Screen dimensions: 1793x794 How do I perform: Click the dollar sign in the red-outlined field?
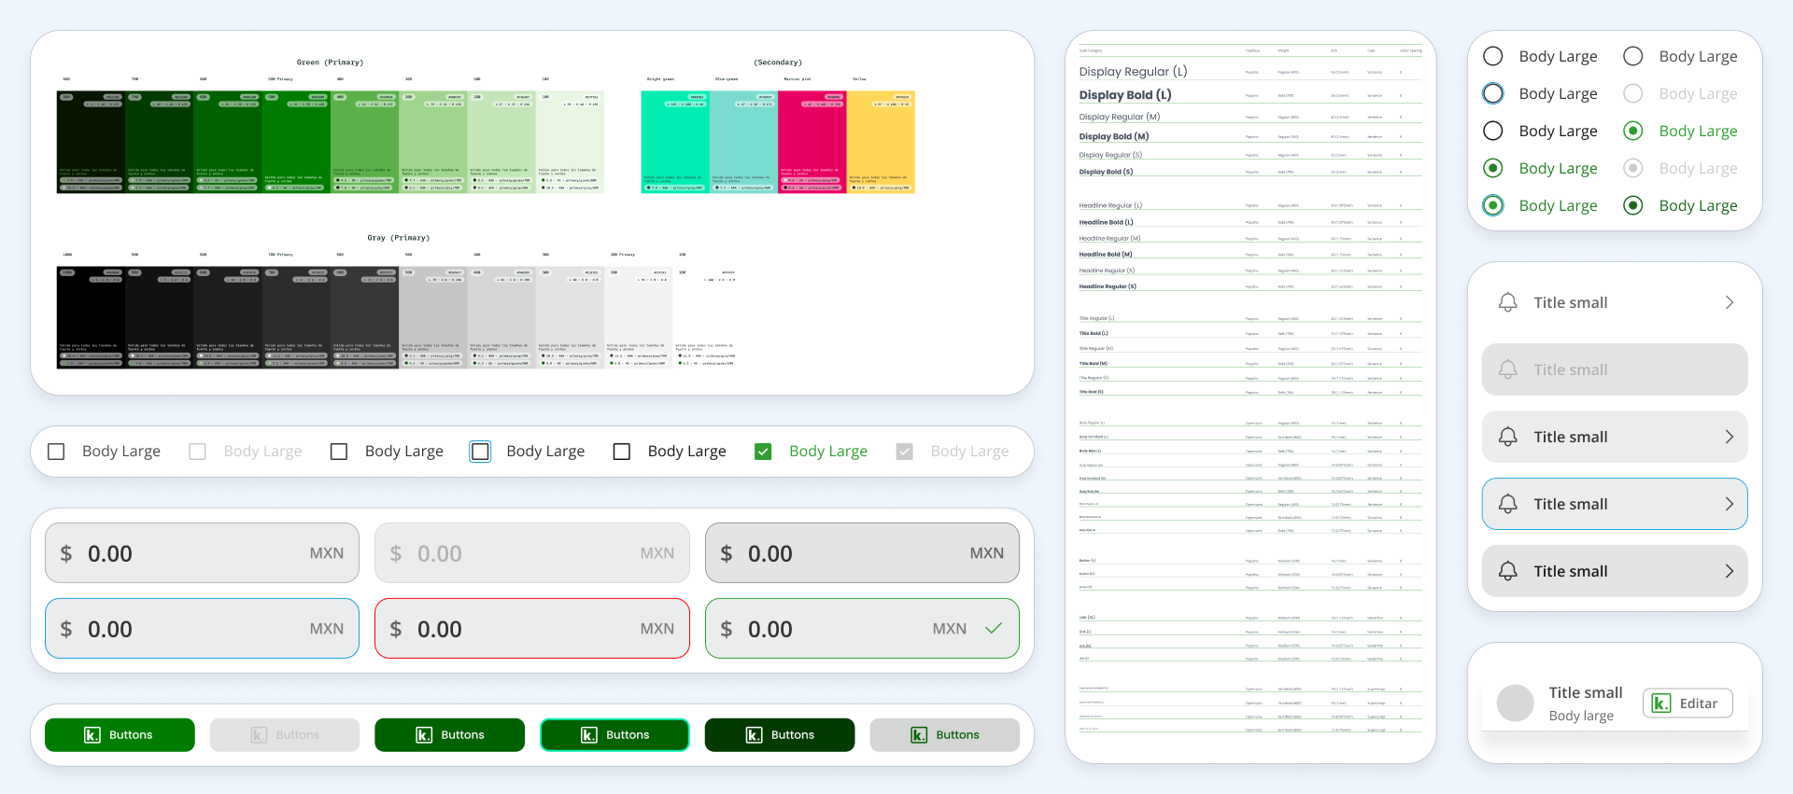click(396, 630)
